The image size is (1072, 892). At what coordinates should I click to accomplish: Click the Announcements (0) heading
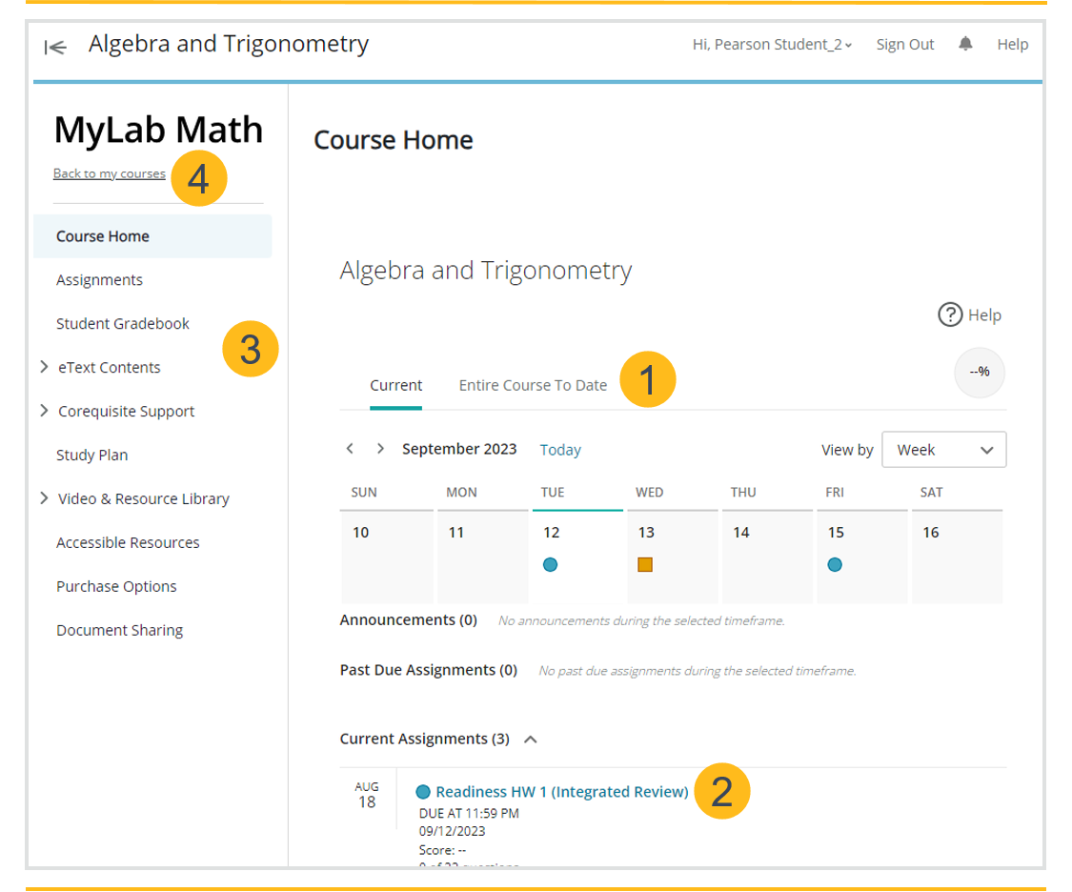coord(408,620)
